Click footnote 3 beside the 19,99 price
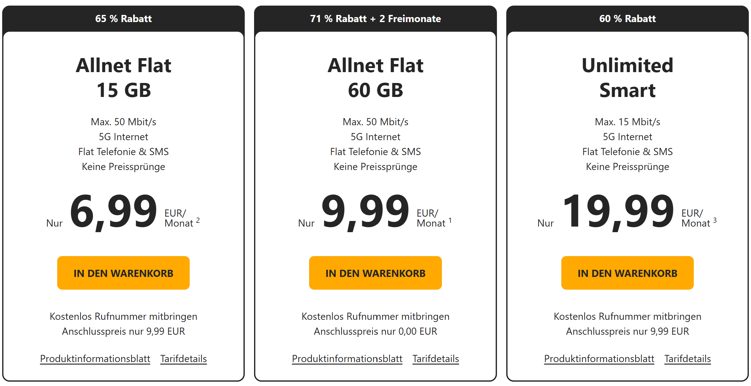751x386 pixels. click(x=715, y=220)
